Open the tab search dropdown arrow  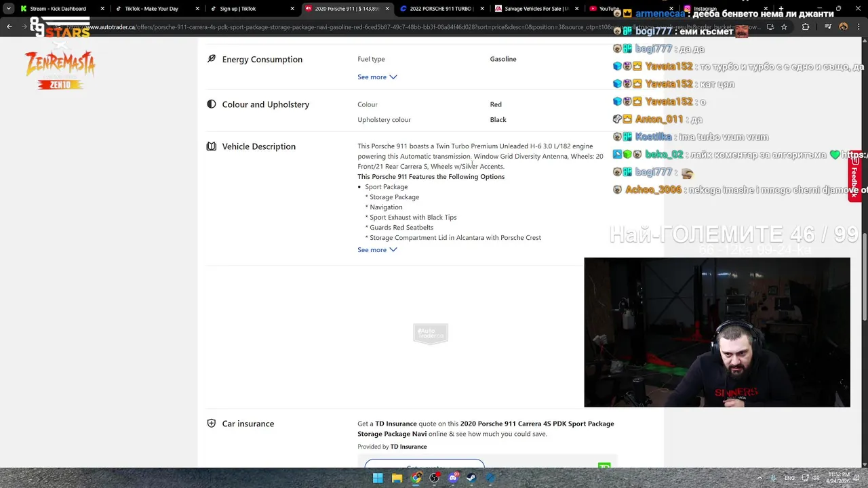click(8, 9)
